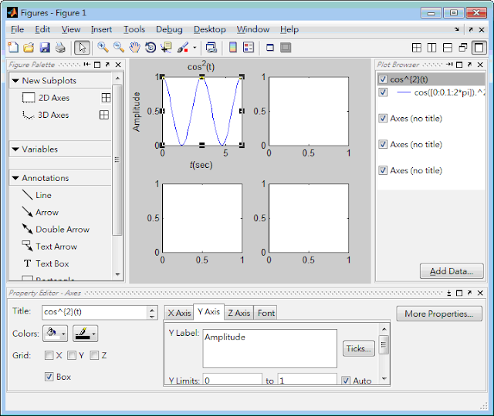Image resolution: width=494 pixels, height=416 pixels.
Task: Activate the Pan hand tool
Action: 134,48
